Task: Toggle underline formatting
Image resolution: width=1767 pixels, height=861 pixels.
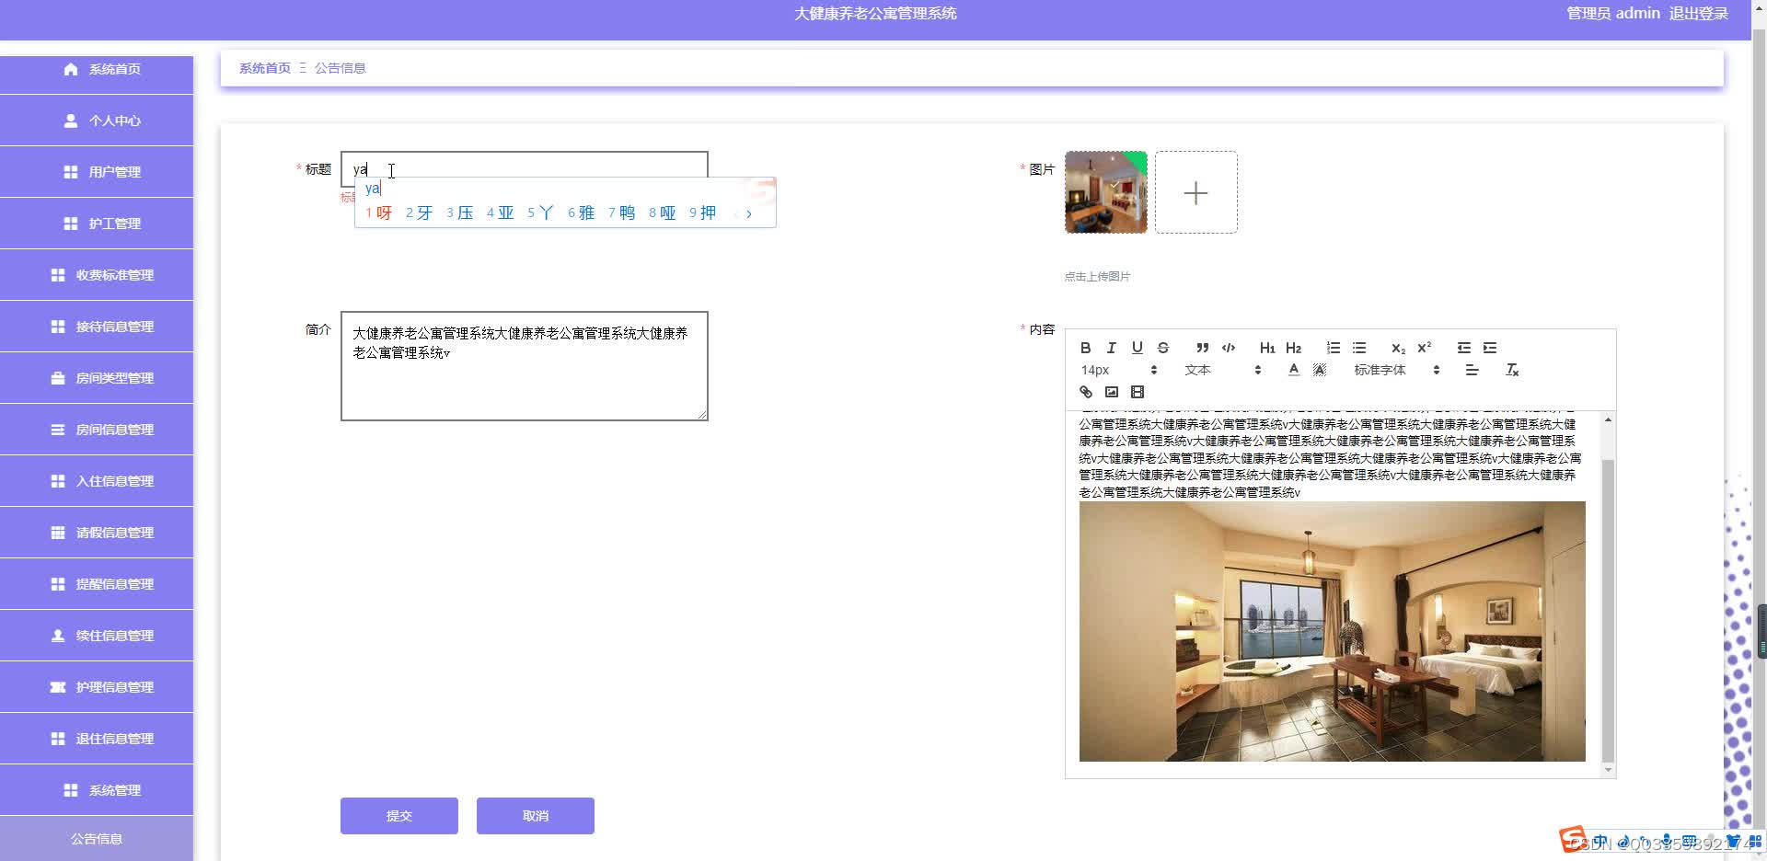Action: pyautogui.click(x=1137, y=348)
